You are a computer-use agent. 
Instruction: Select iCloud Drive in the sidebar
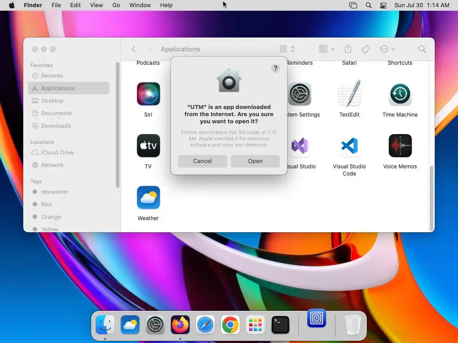click(68, 152)
